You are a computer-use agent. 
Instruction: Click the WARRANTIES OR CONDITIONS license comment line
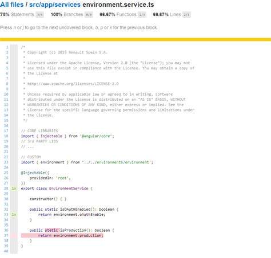(x=103, y=105)
